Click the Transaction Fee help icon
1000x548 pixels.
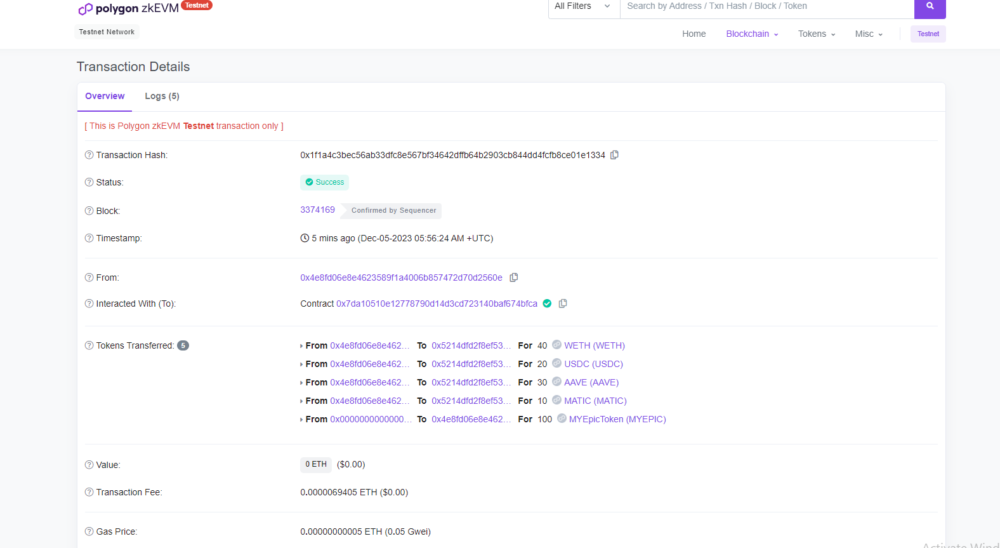[x=89, y=492]
